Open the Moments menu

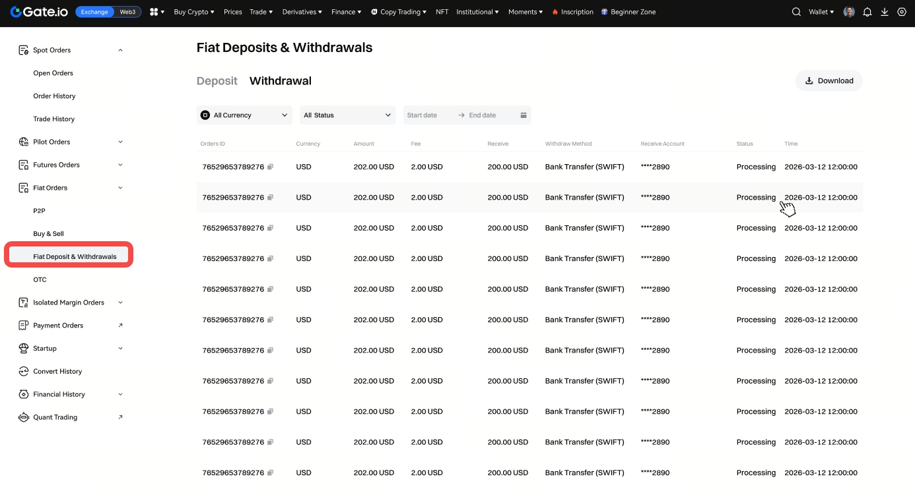[525, 12]
